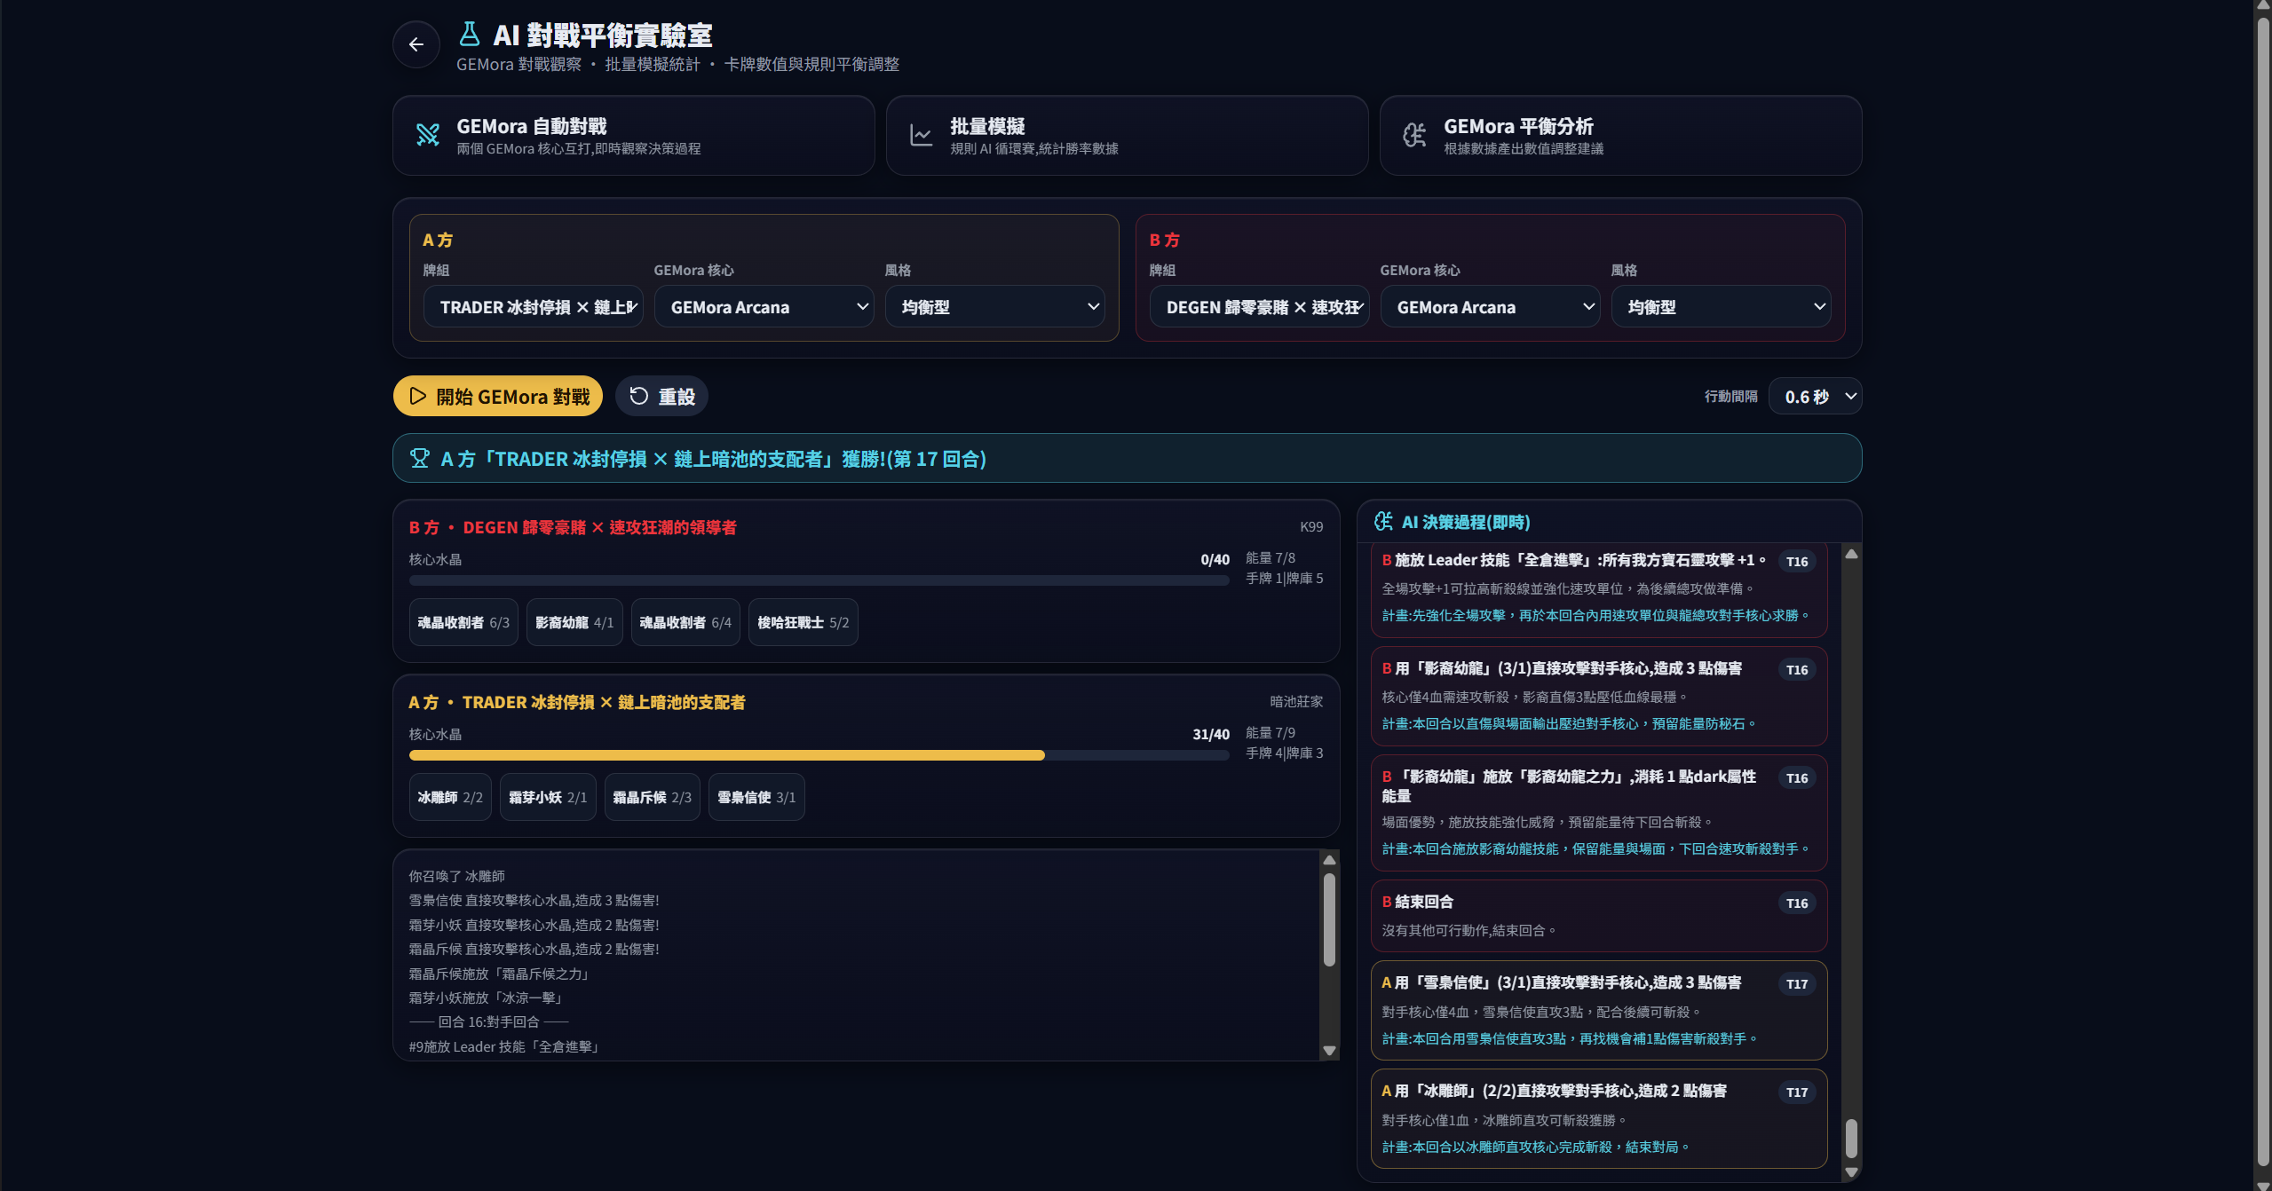The image size is (2272, 1191).
Task: Start battle with 開始 GEMora 對戰
Action: (x=498, y=397)
